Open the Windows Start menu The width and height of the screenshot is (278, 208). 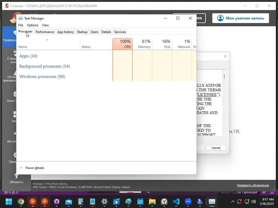(x=9, y=201)
